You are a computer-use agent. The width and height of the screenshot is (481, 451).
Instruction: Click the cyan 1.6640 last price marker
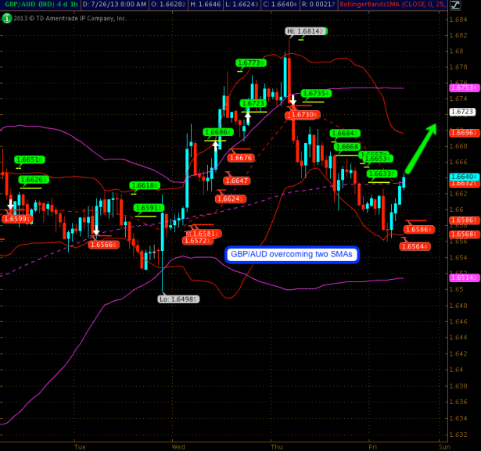pos(464,177)
